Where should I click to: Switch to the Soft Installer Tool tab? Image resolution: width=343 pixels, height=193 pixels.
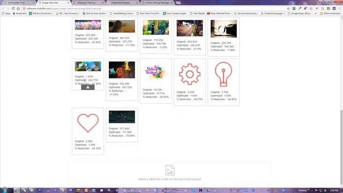pyautogui.click(x=18, y=3)
